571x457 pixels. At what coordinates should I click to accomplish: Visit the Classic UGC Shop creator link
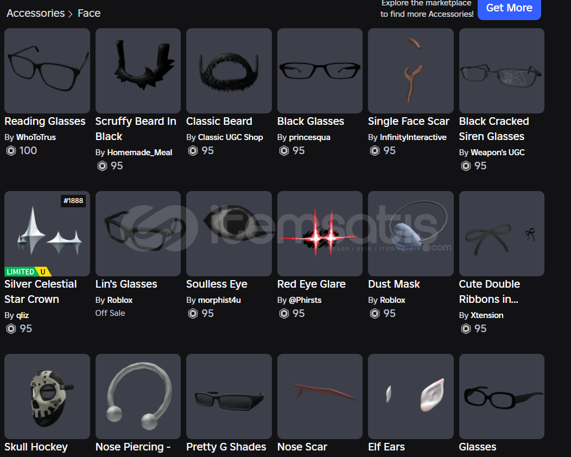(x=231, y=137)
